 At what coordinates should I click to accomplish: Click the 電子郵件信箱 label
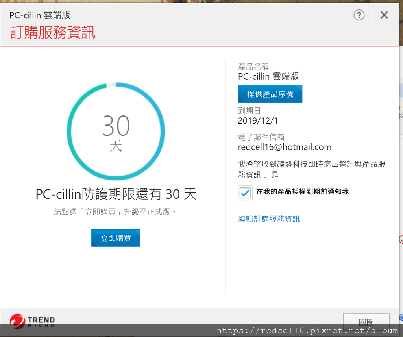click(x=261, y=137)
